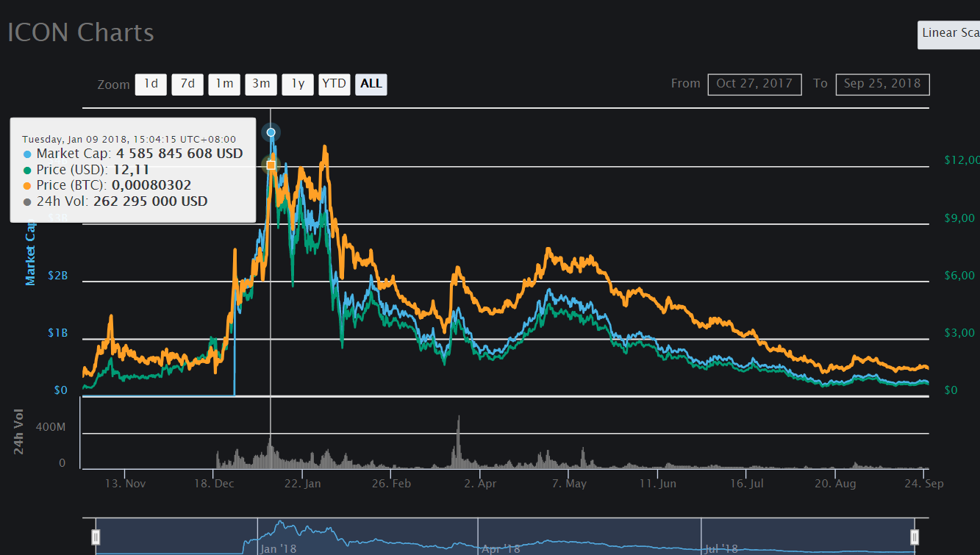Choose the 3m zoom range

261,85
